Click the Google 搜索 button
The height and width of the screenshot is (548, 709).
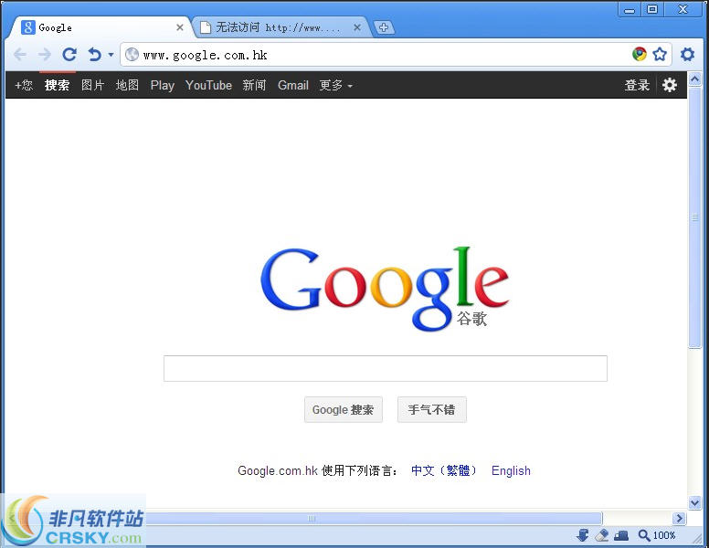point(344,410)
